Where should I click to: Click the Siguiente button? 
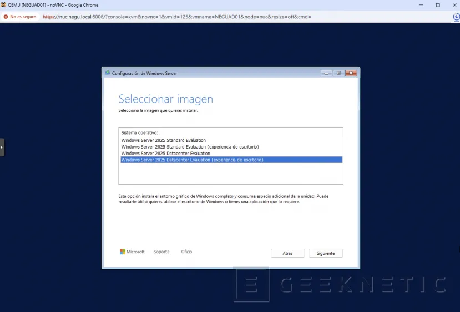coord(326,253)
